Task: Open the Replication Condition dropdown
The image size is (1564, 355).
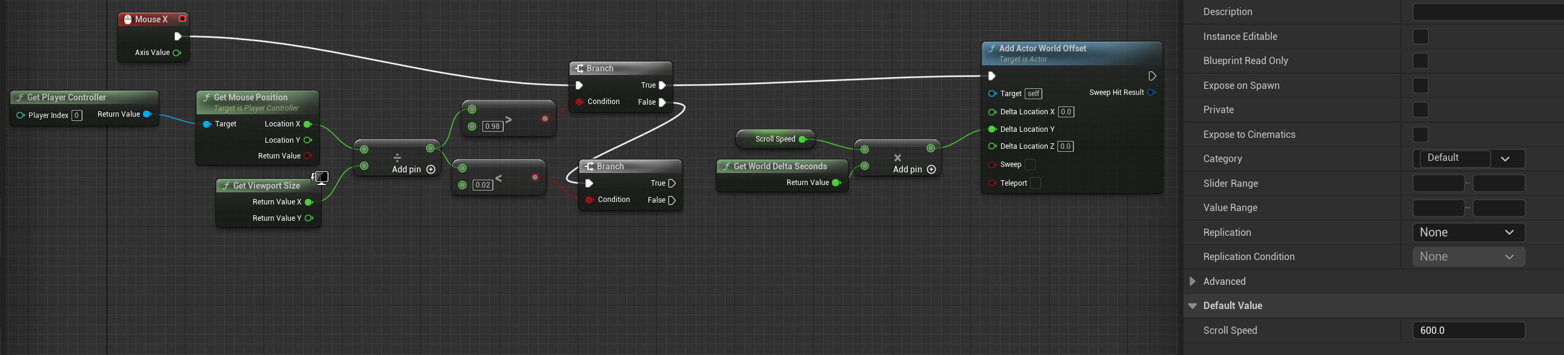Action: coord(1469,257)
